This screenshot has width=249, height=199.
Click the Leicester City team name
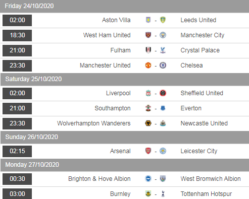click(199, 151)
